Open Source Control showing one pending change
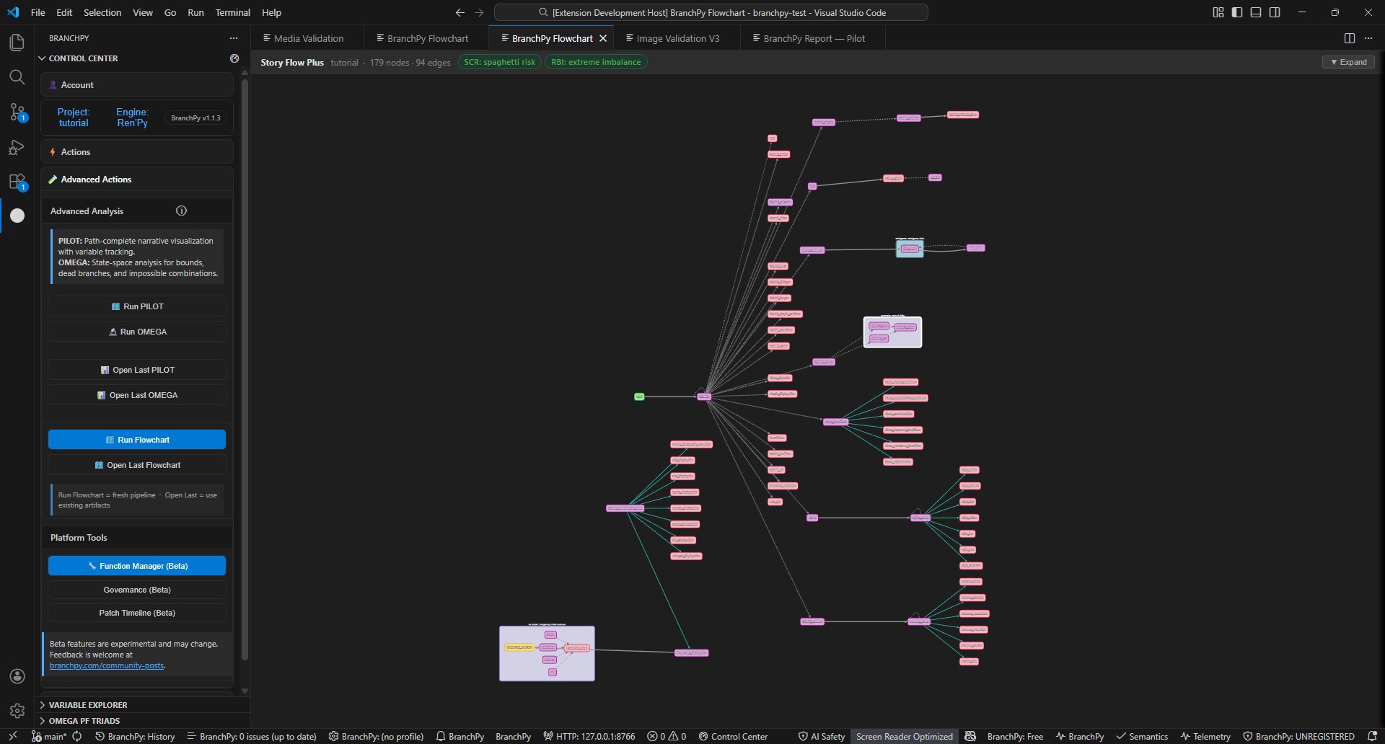Screen dimensions: 1385x744 17,112
